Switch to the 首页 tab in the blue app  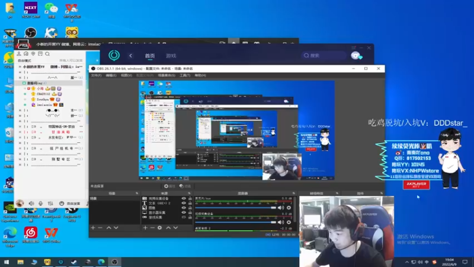[150, 56]
